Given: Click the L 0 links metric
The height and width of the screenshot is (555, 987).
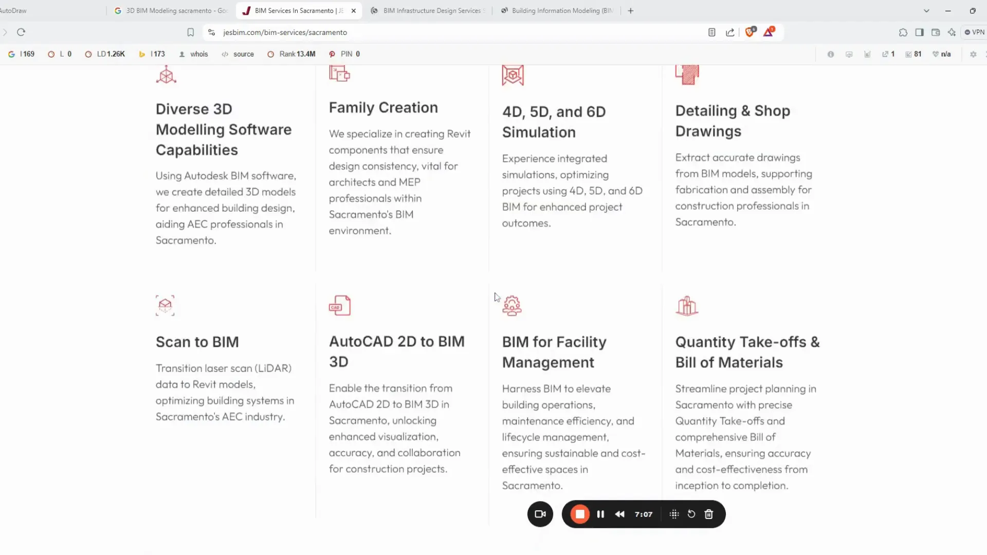Looking at the screenshot, I should click(60, 54).
